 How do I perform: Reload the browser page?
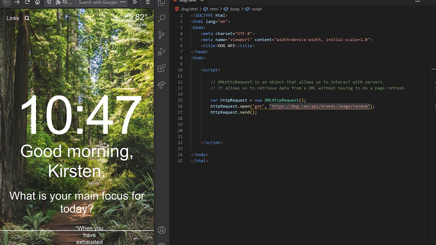tap(27, 2)
